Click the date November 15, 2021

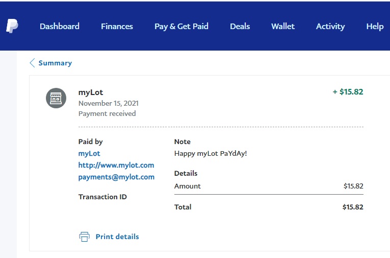point(109,103)
